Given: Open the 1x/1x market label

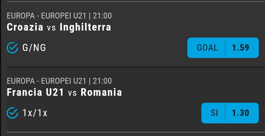Looking at the screenshot, I should [35, 113].
